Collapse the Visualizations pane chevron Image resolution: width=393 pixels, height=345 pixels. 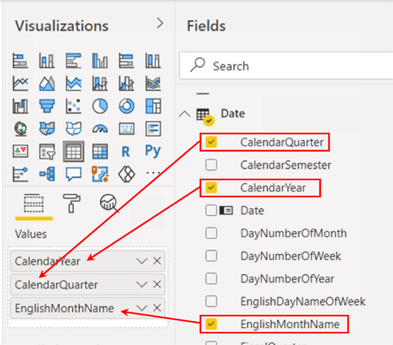[x=160, y=23]
